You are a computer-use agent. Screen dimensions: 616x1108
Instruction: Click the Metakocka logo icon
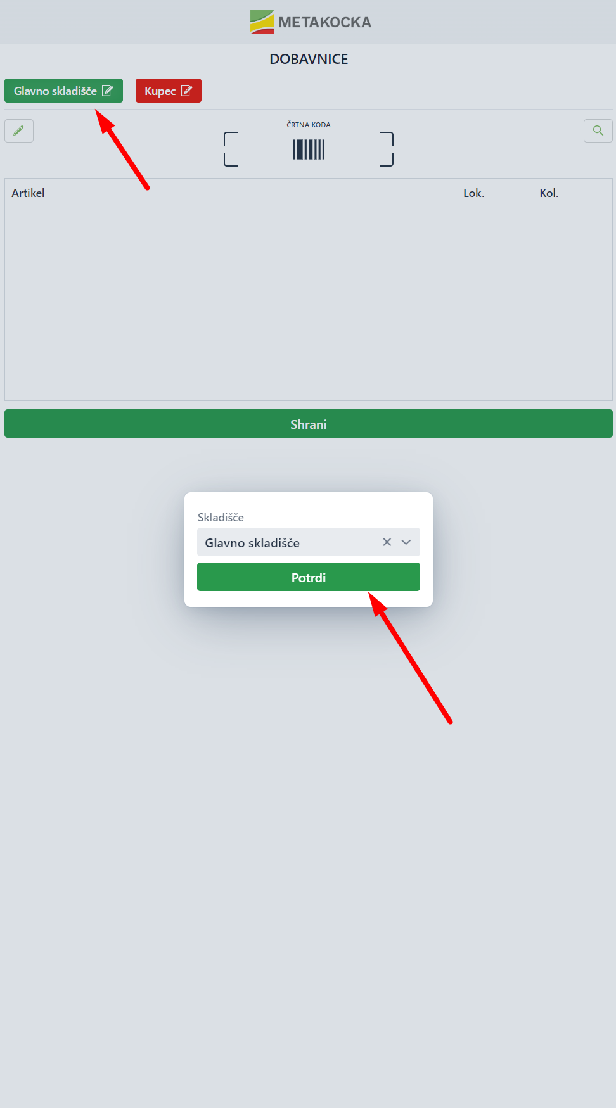[262, 22]
